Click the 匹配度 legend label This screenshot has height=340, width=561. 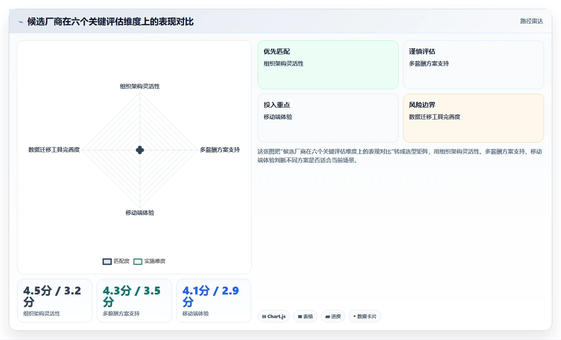(122, 261)
